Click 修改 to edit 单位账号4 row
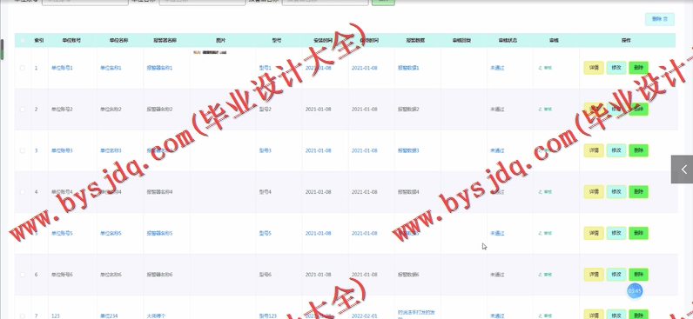This screenshot has width=693, height=319. [x=616, y=192]
